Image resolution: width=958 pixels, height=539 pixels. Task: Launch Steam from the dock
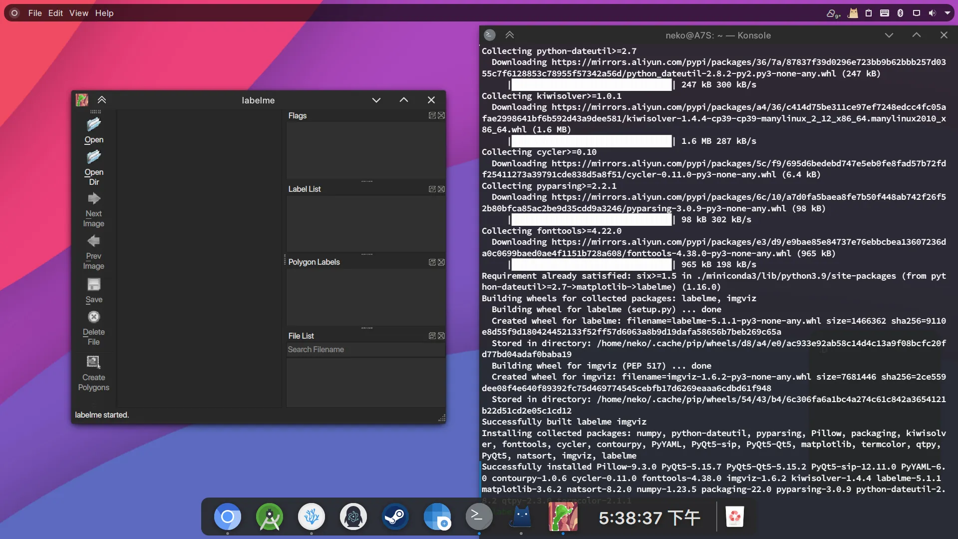pos(395,517)
